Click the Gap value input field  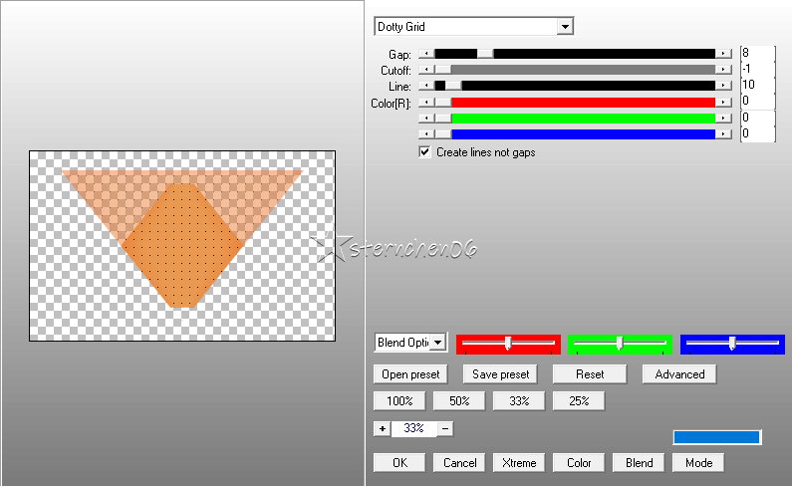point(757,53)
